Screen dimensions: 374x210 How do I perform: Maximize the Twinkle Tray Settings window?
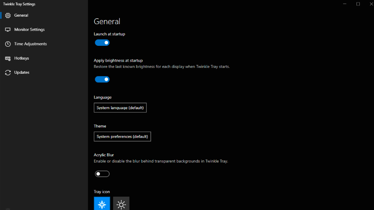point(358,4)
